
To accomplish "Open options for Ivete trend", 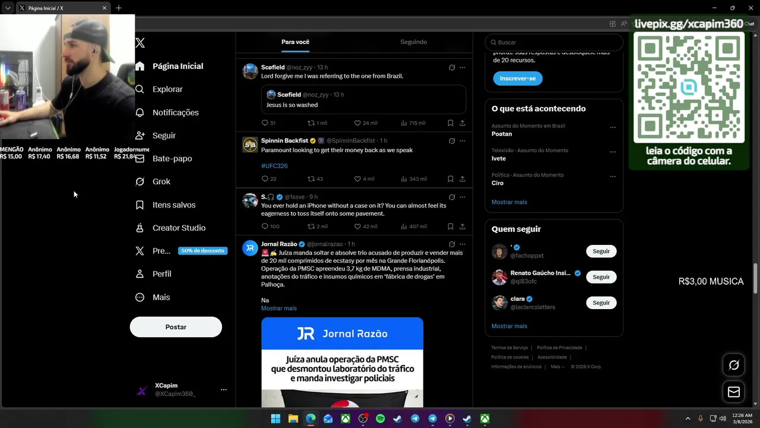I will coord(613,152).
